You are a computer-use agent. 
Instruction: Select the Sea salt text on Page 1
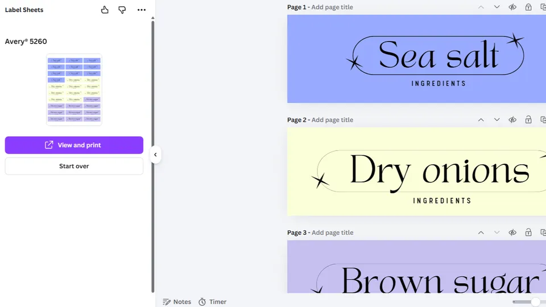(439, 55)
